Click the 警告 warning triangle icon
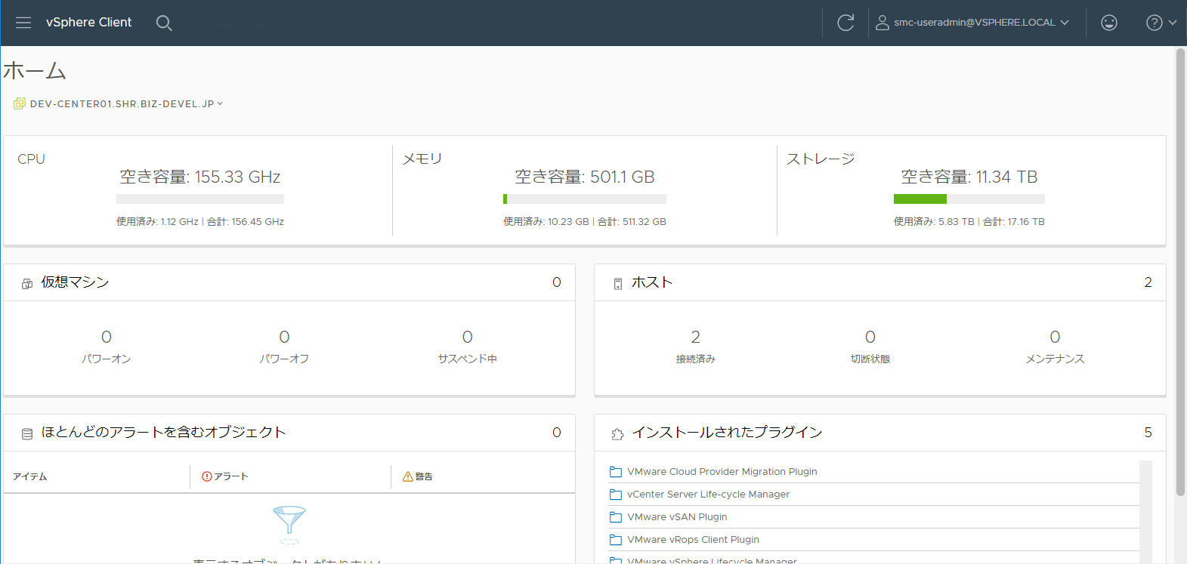 408,476
